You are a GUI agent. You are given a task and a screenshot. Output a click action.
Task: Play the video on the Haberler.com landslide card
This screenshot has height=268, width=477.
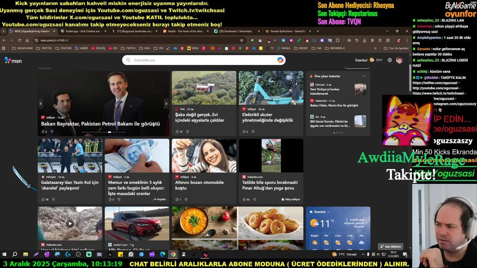(x=70, y=224)
